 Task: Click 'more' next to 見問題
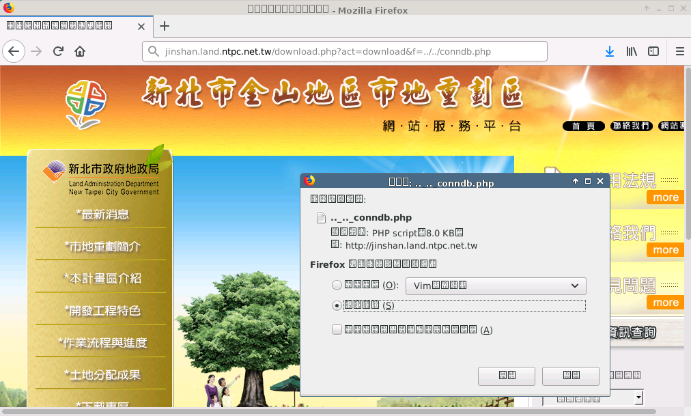coord(666,303)
